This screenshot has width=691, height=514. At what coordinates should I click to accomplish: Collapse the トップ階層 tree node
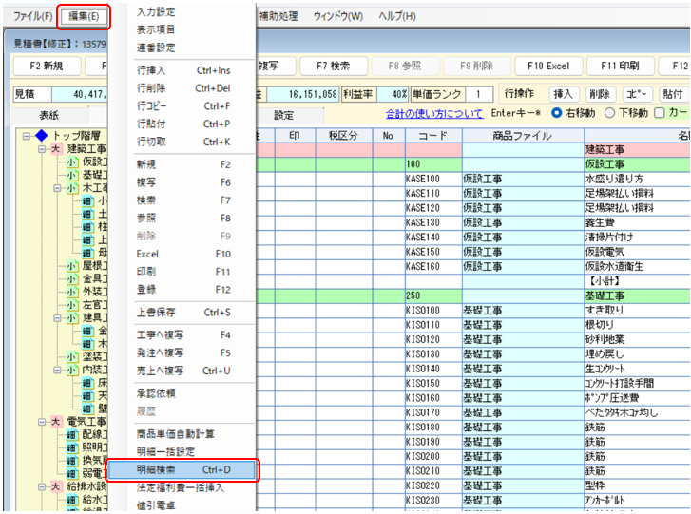[27, 136]
